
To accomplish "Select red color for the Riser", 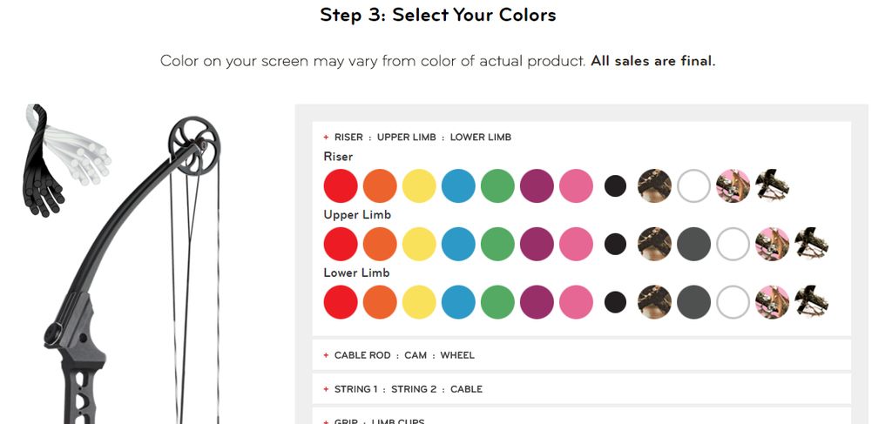I will coord(341,185).
